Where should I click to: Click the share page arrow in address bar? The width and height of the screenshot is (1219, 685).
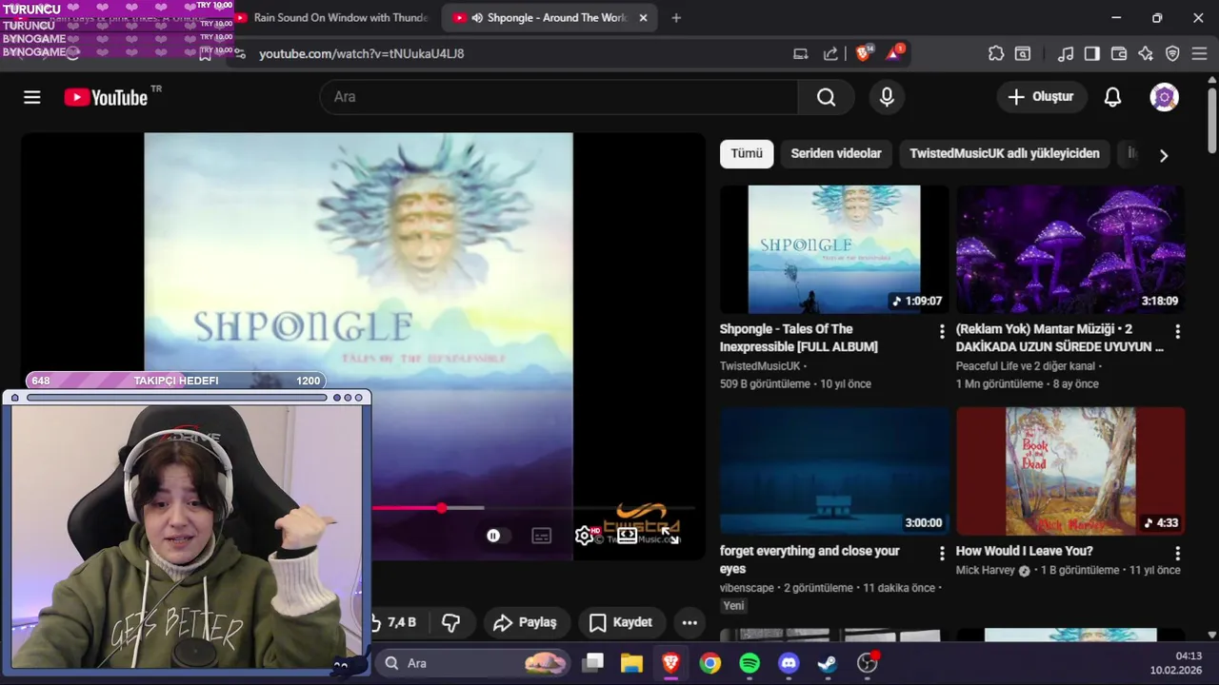pyautogui.click(x=830, y=53)
